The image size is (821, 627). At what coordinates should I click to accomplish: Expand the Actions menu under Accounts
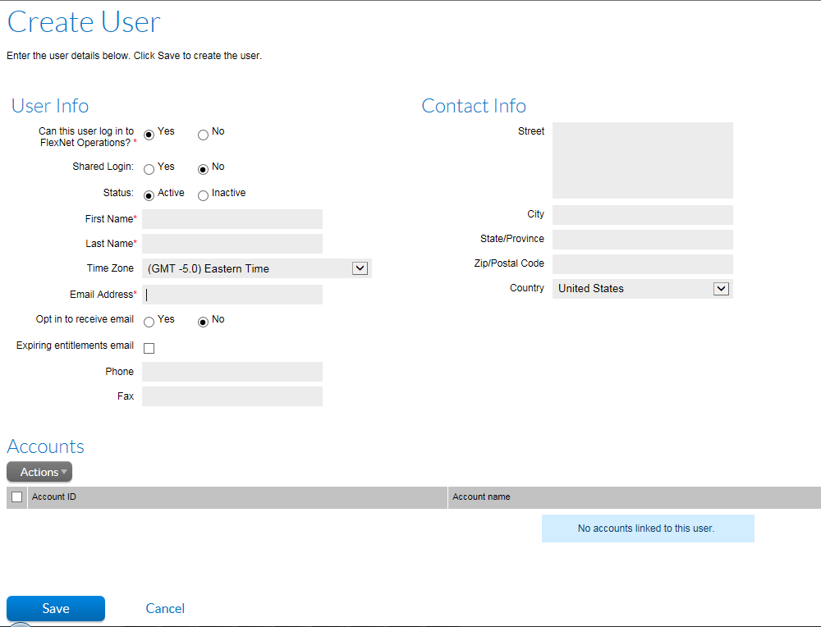point(39,472)
